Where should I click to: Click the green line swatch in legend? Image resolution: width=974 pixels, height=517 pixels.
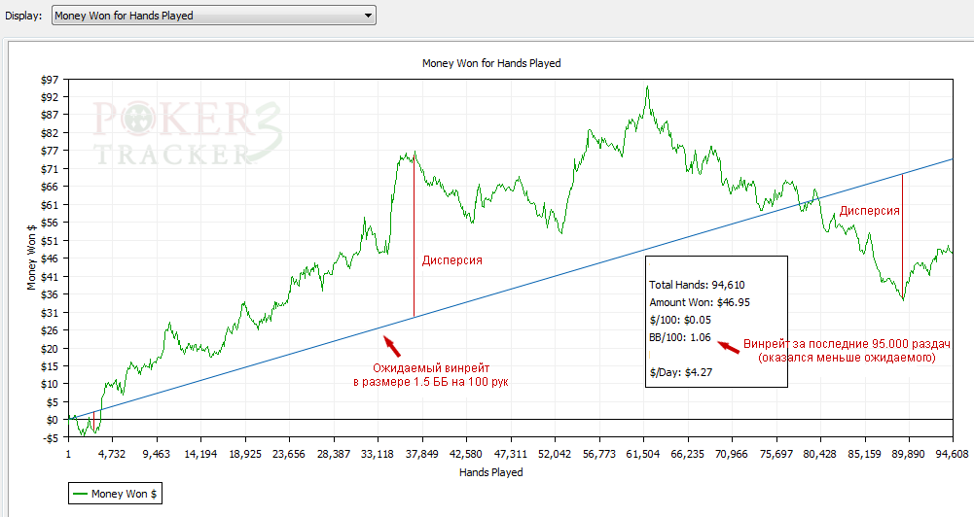click(80, 494)
